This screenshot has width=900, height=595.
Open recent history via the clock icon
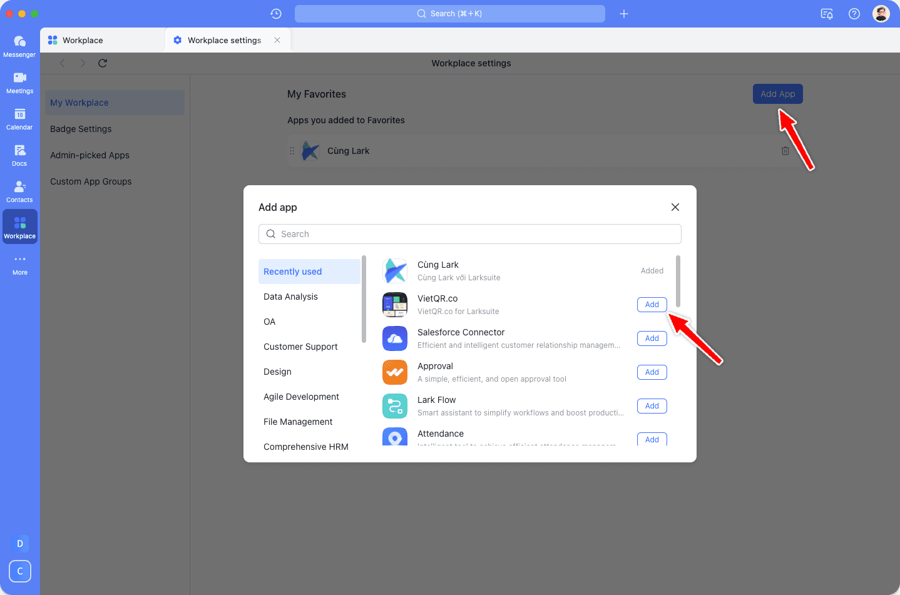pos(275,13)
